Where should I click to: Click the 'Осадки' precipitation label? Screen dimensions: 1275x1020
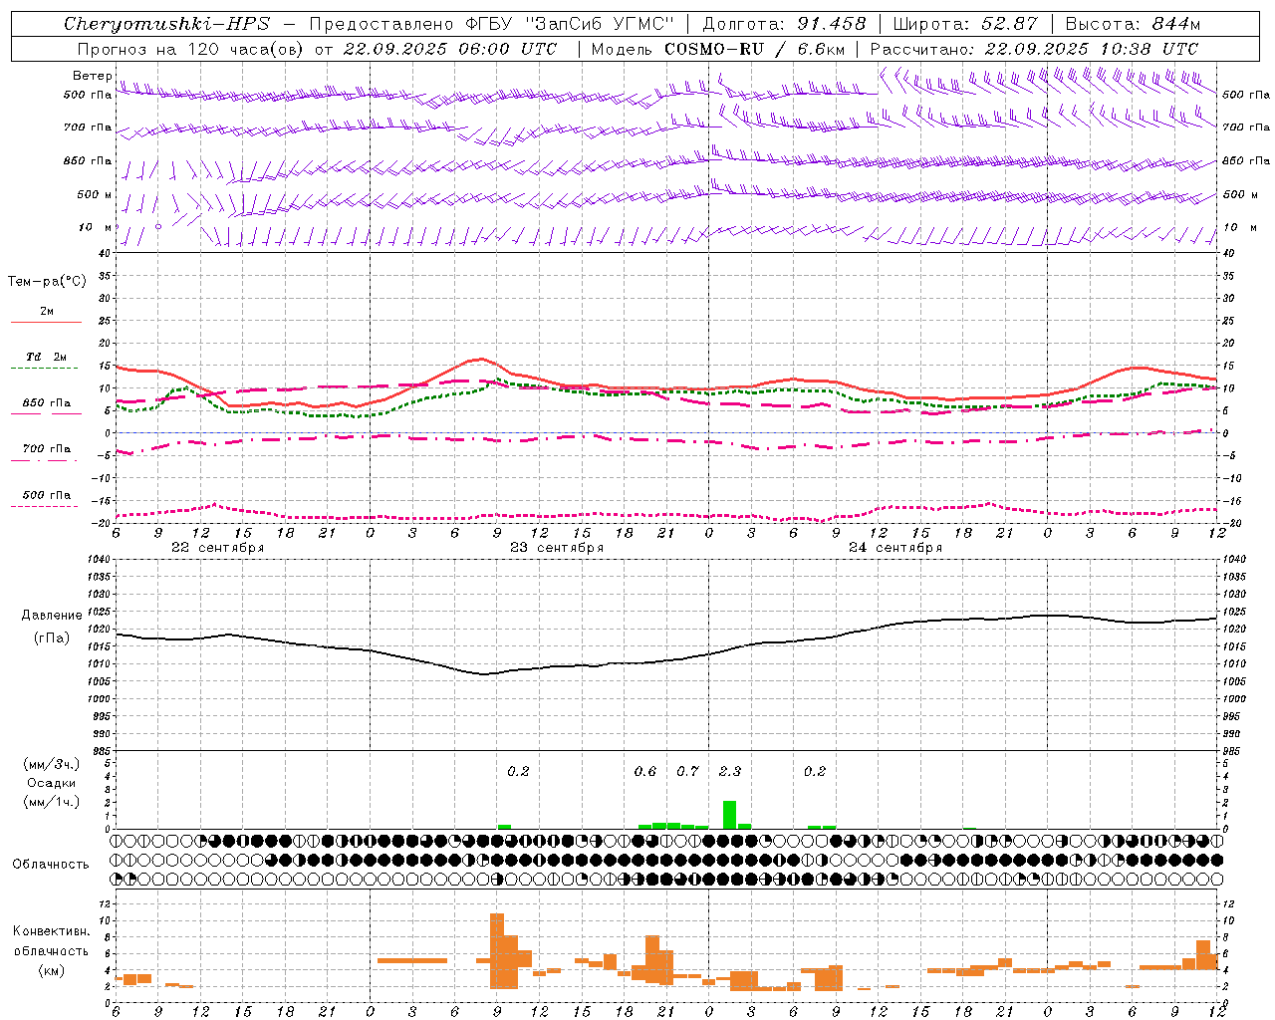pos(52,783)
